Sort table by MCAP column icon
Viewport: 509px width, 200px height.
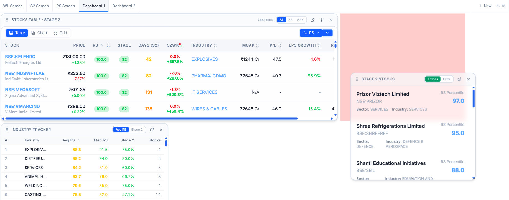pyautogui.click(x=258, y=45)
